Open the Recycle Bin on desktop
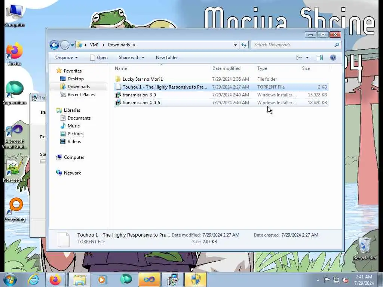This screenshot has height=287, width=383. 364,249
